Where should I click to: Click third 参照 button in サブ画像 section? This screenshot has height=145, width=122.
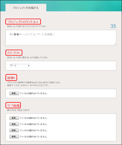[x=14, y=130]
